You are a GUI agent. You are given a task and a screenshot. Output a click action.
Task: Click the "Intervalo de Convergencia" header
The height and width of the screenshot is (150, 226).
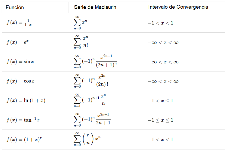178,7
